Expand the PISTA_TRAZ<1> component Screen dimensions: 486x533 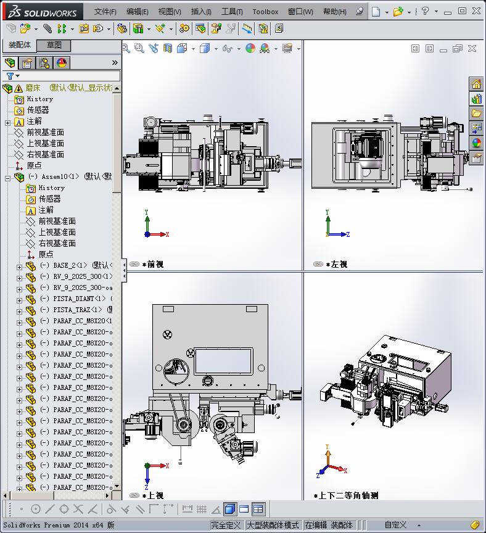[x=19, y=312]
